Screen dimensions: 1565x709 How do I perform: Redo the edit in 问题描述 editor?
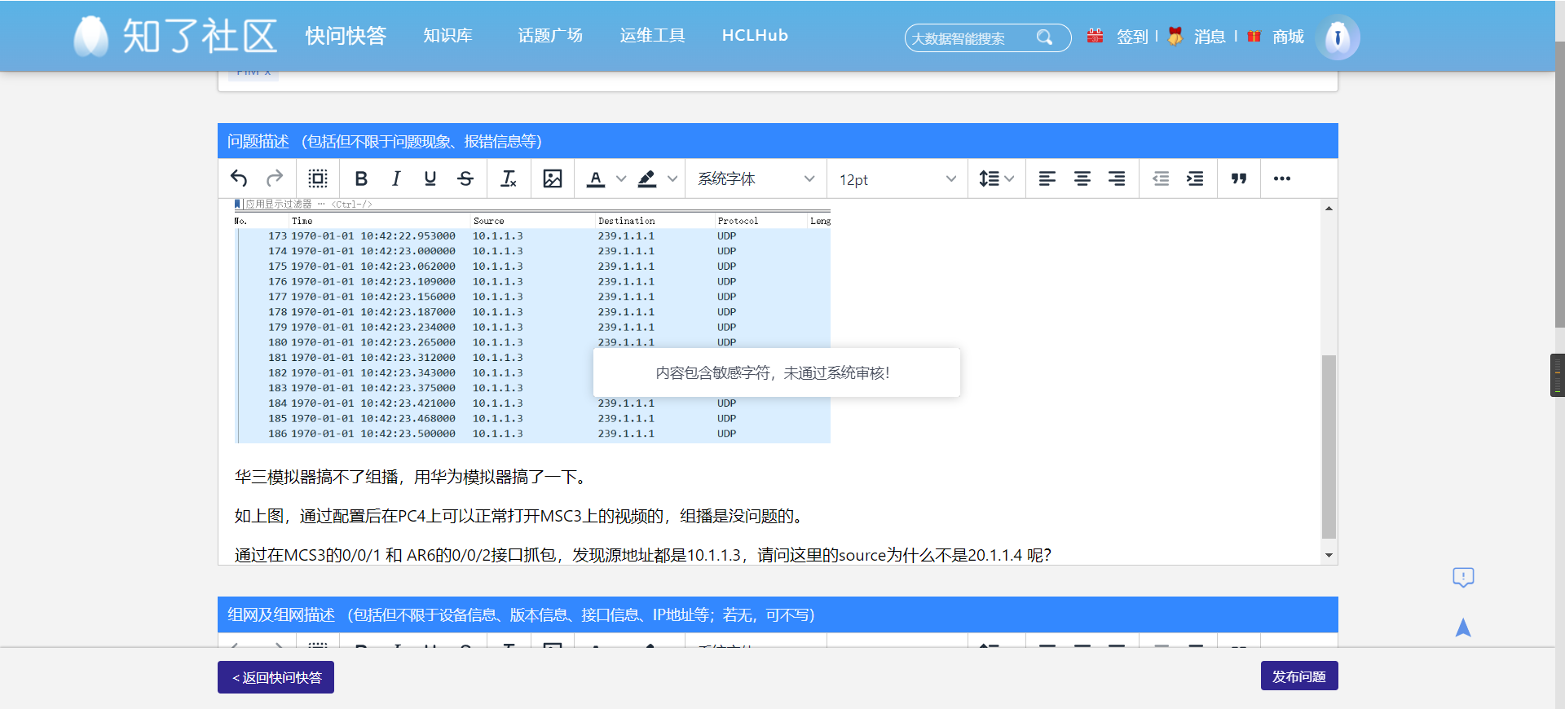275,178
